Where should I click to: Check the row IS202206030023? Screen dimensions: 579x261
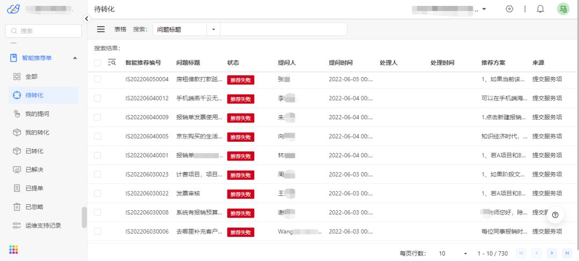coord(98,174)
